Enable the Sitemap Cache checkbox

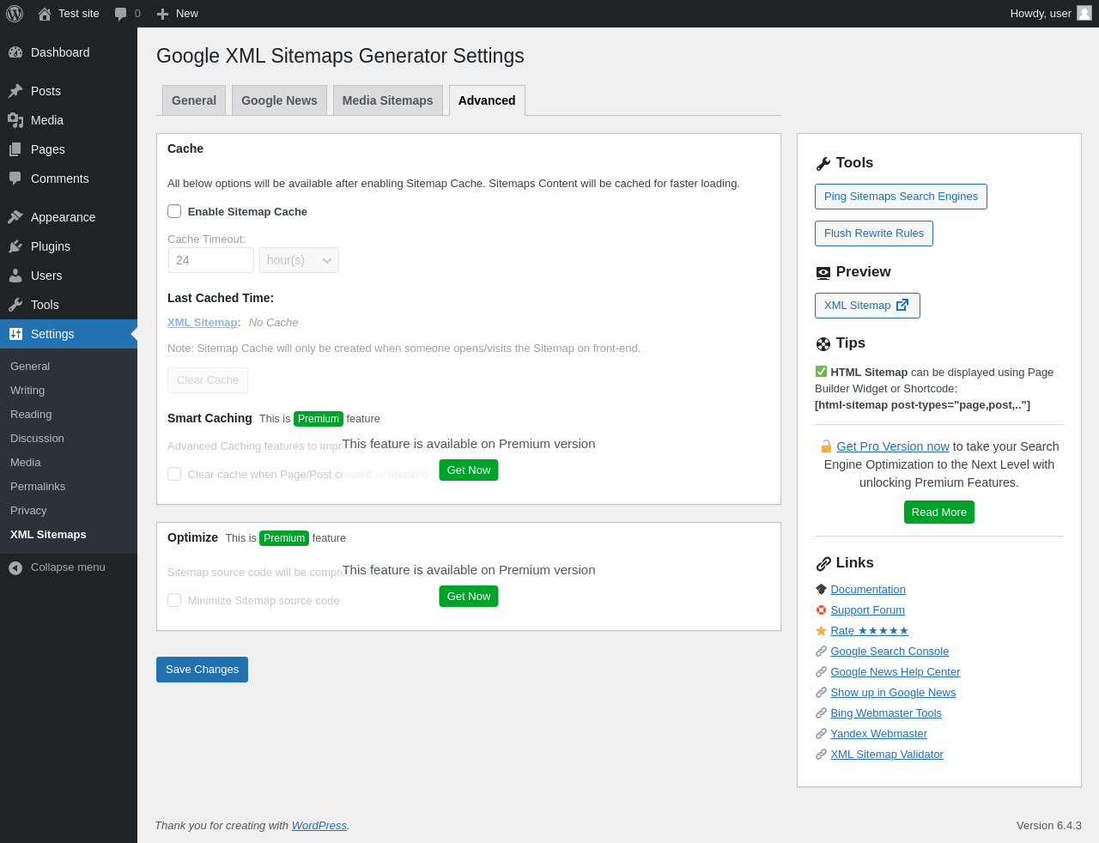point(174,211)
